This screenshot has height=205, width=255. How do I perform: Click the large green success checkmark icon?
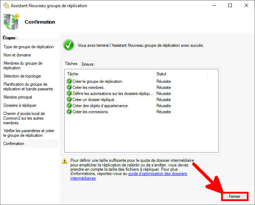[69, 45]
